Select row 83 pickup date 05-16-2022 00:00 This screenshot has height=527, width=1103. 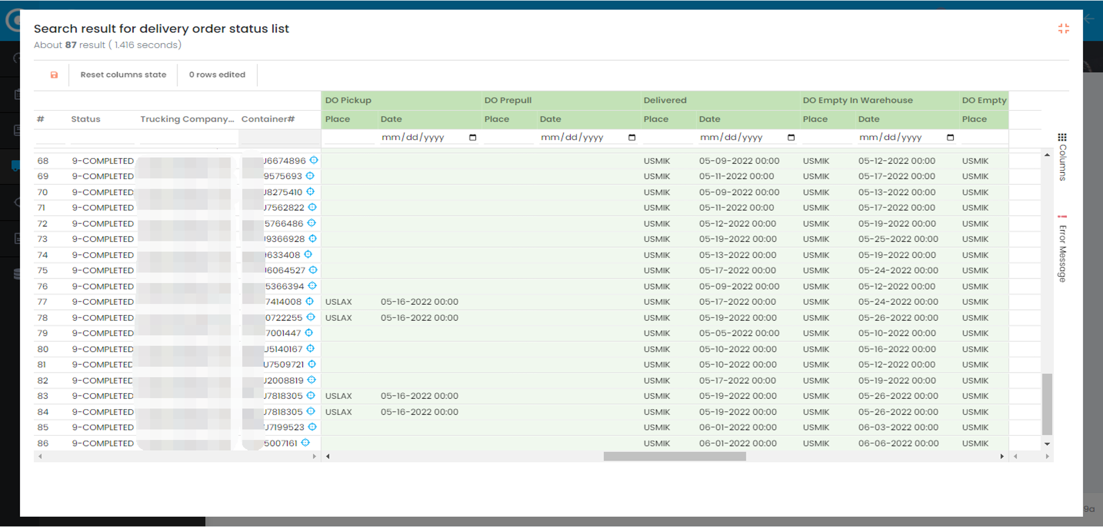click(x=419, y=396)
